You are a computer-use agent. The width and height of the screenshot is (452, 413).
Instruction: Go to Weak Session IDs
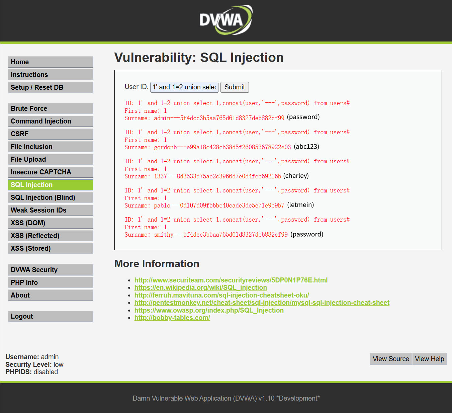[51, 210]
